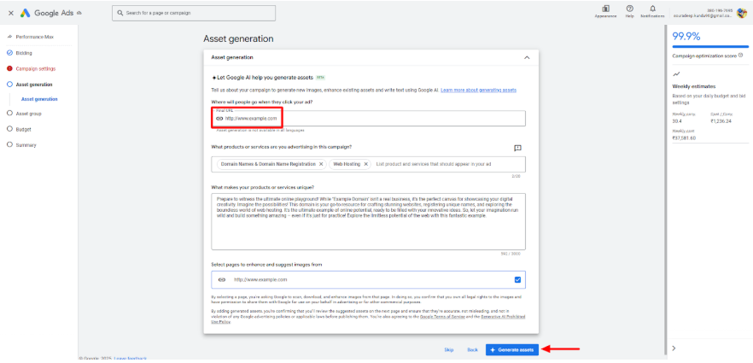Expand the right side panel arrow
This screenshot has height=363, width=753.
[x=674, y=348]
